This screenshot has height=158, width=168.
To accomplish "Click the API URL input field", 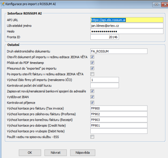I will coord(127,20).
